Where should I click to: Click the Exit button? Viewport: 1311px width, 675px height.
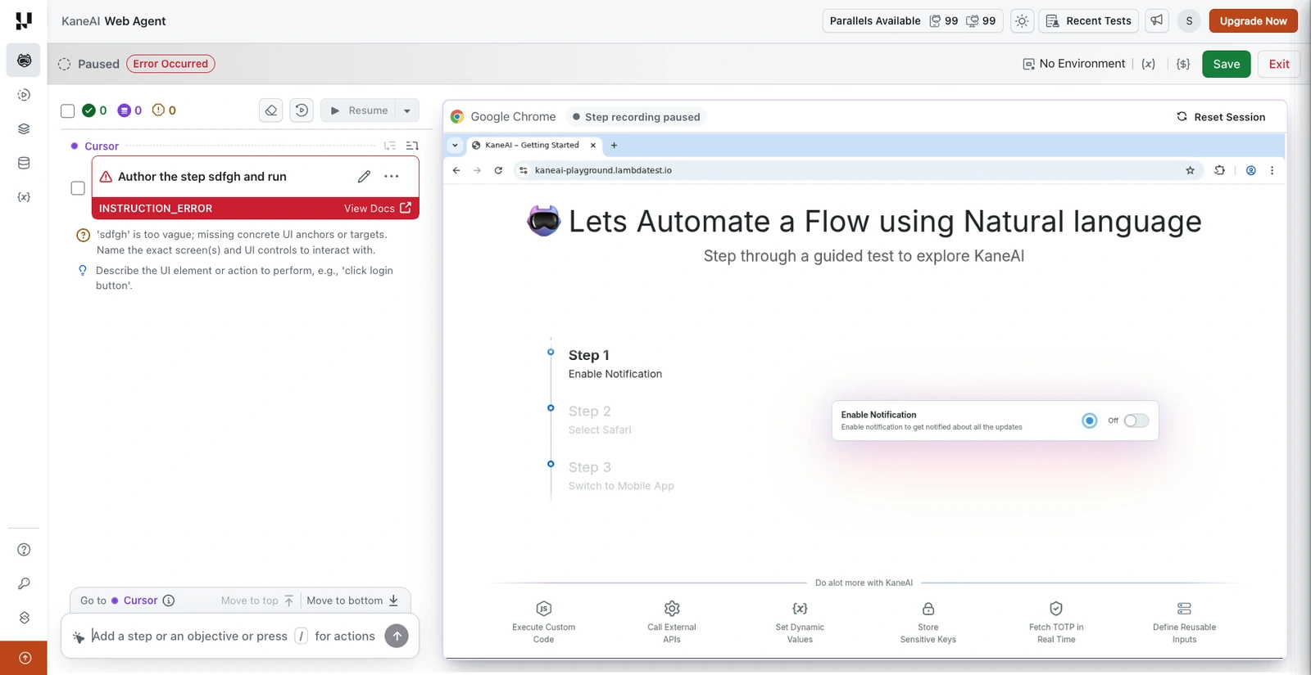point(1279,64)
